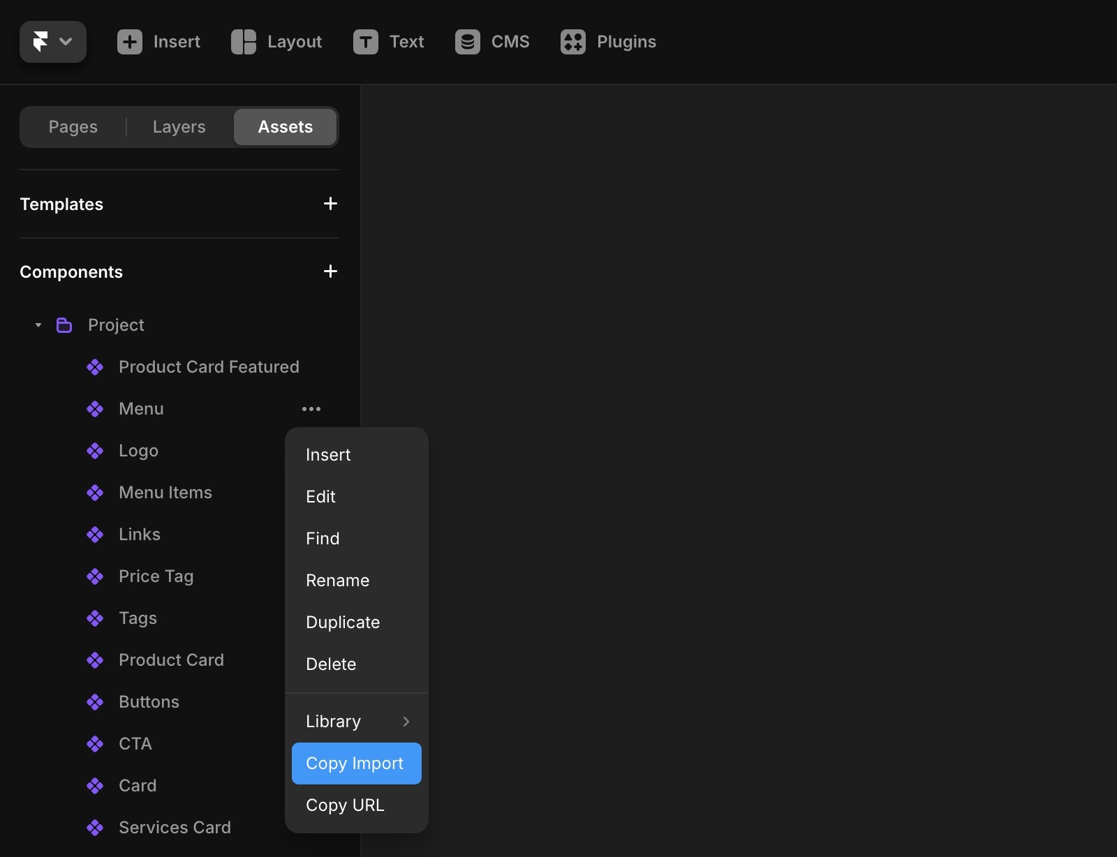Screen dimensions: 1117x857
Task: Click the Components section heading
Action: 71,272
